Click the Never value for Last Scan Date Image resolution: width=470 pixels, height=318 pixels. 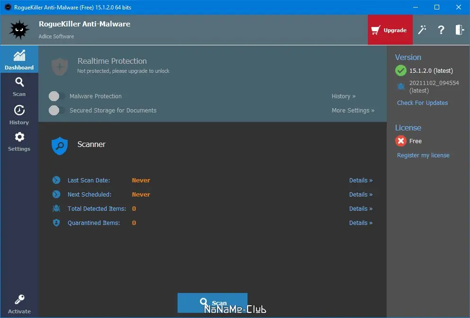141,180
